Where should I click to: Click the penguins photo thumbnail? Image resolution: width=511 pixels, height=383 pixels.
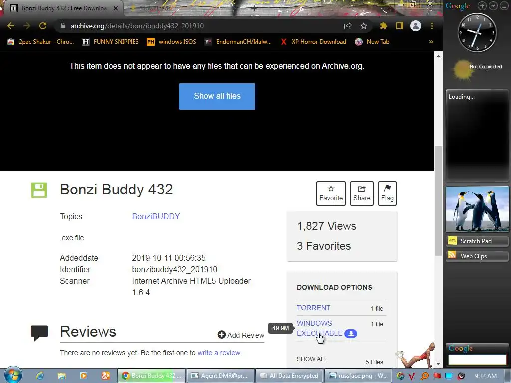click(477, 209)
